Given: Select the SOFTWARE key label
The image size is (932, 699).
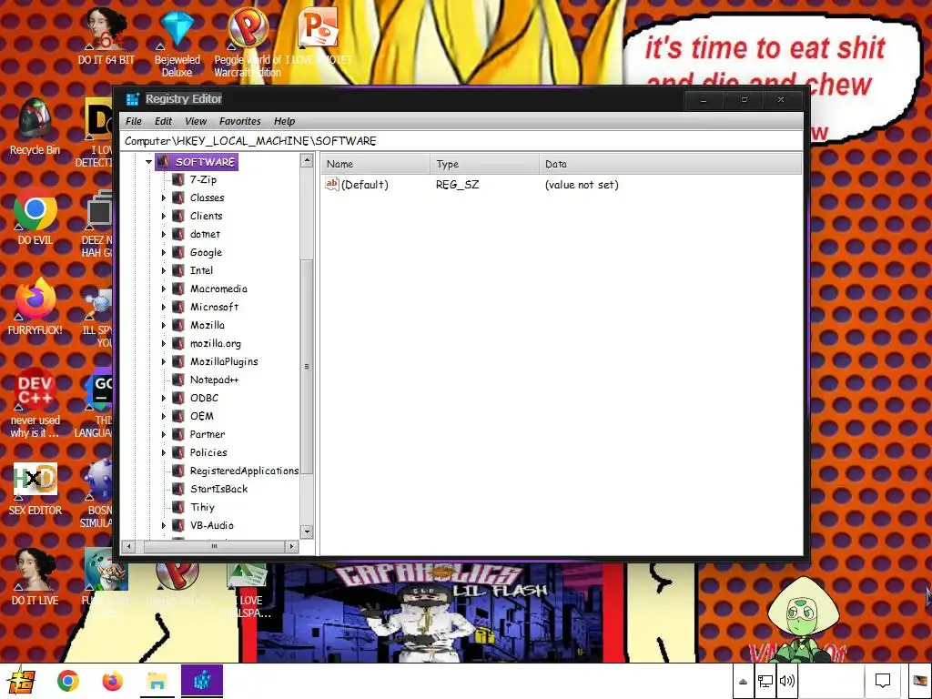Looking at the screenshot, I should coord(205,162).
